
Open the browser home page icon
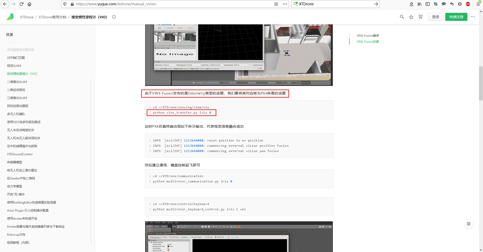[x=29, y=4]
